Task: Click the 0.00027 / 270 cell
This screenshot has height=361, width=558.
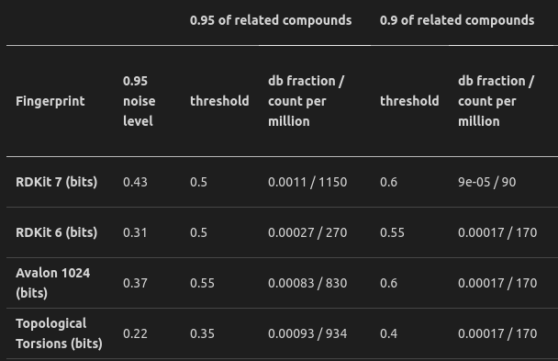Action: coord(307,232)
